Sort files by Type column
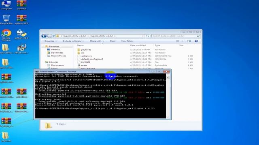259x145 pixels. click(157, 45)
